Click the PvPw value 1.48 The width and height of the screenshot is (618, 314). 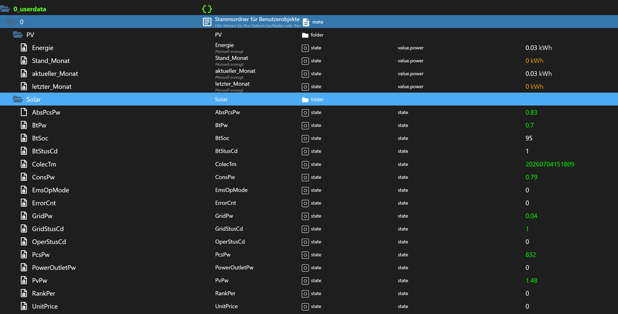[x=531, y=281]
